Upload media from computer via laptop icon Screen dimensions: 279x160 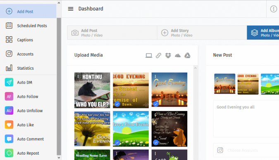click(x=149, y=56)
